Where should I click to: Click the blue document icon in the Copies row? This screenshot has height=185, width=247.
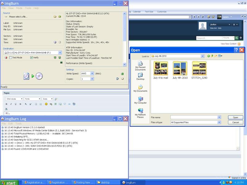click(118, 79)
